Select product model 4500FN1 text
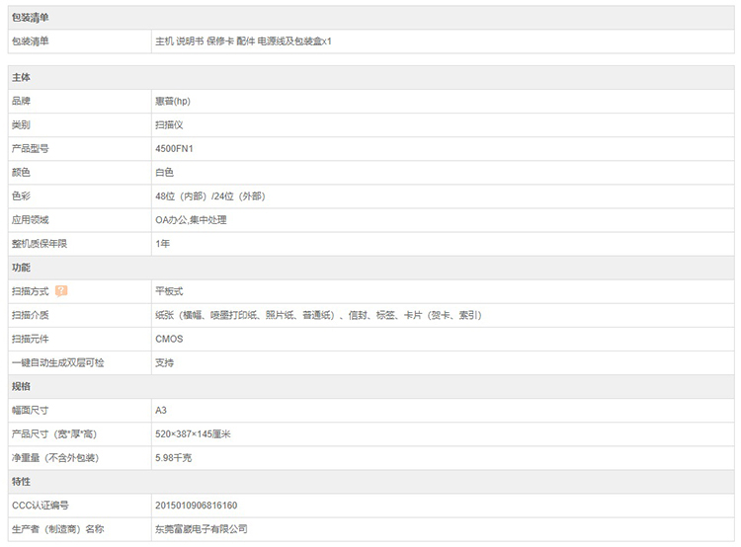Image resolution: width=741 pixels, height=547 pixels. tap(174, 149)
